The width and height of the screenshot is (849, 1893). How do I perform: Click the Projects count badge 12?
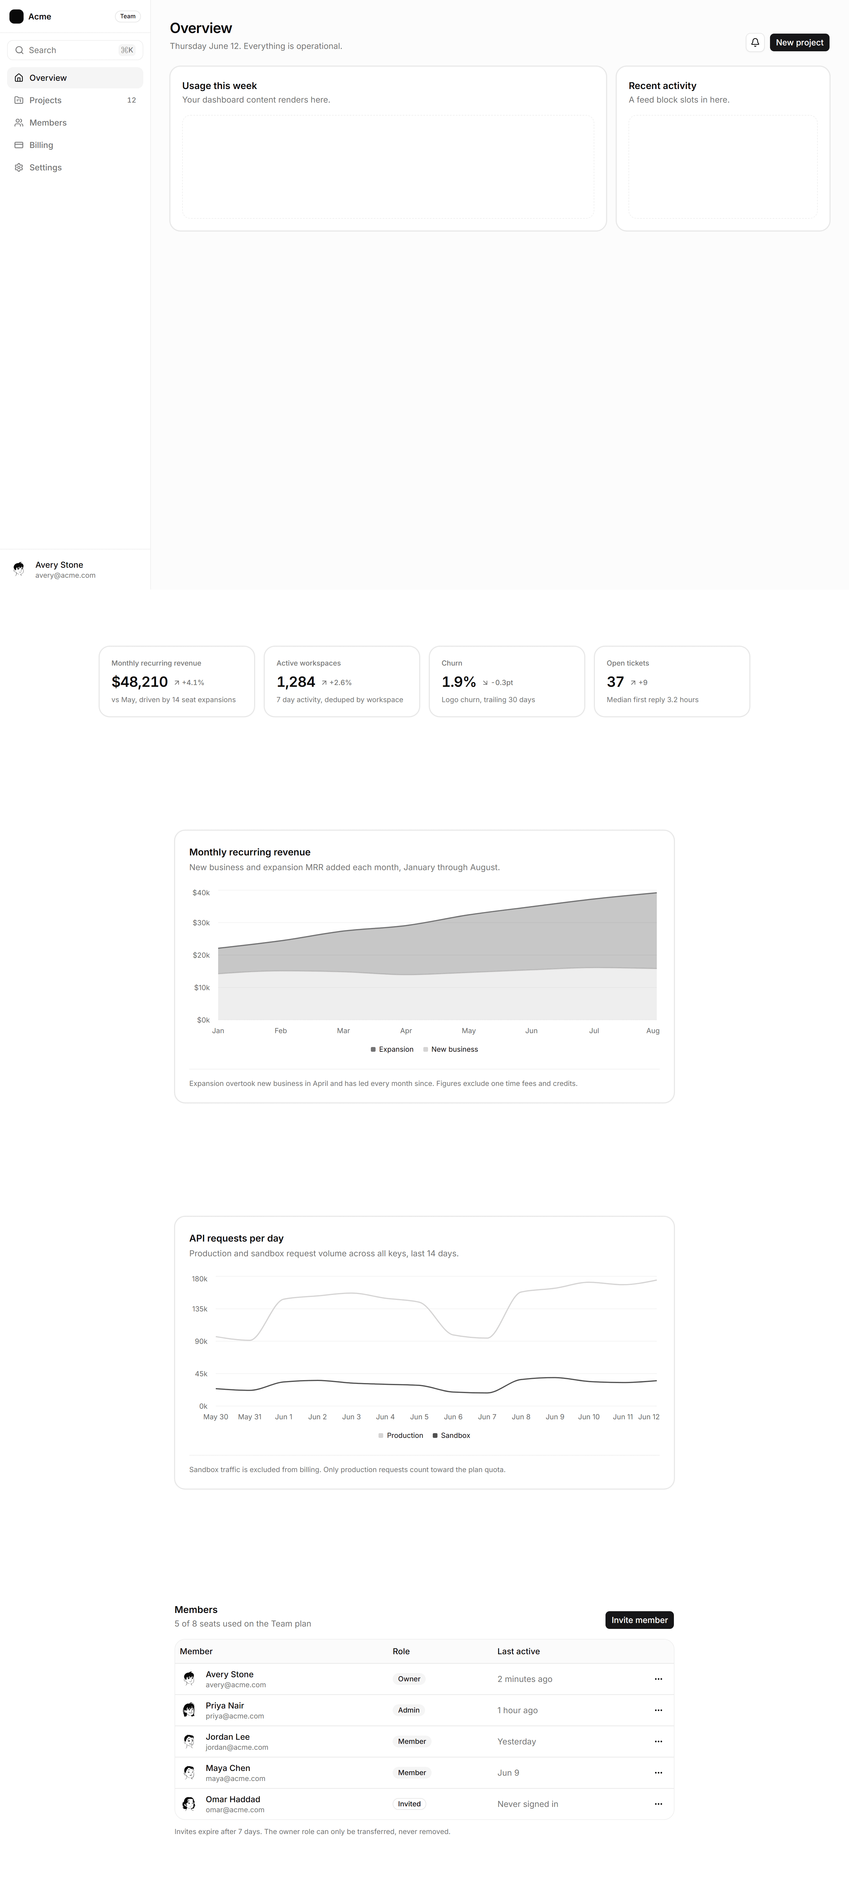click(131, 100)
